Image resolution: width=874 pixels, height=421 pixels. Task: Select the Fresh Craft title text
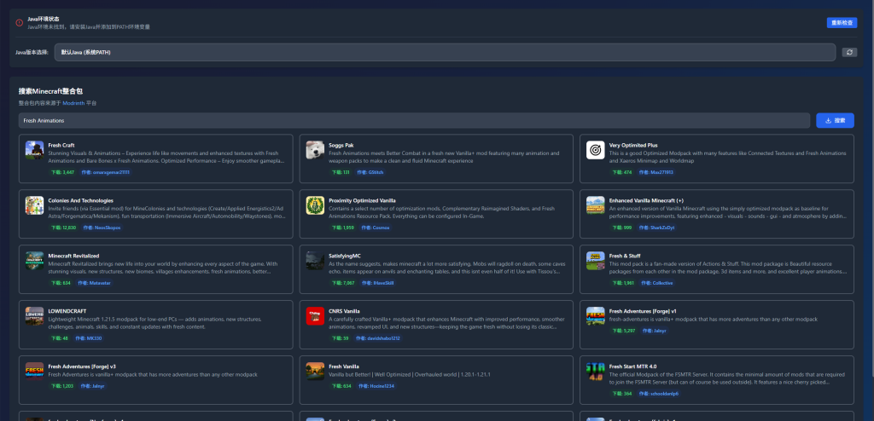61,145
